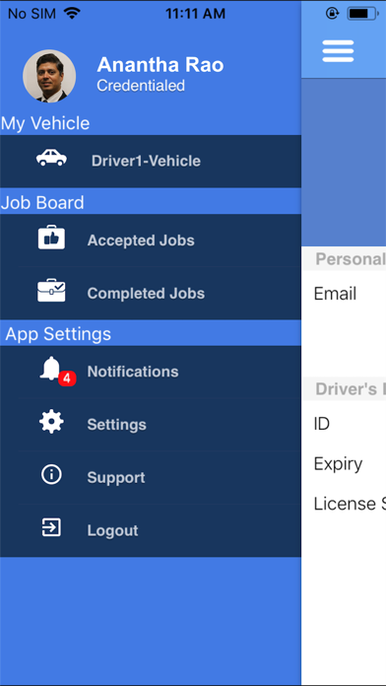The width and height of the screenshot is (386, 686).
Task: Click the ID field label
Action: click(x=322, y=424)
